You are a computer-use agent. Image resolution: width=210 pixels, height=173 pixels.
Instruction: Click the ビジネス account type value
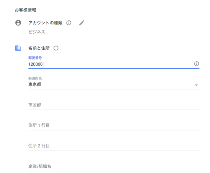[37, 32]
